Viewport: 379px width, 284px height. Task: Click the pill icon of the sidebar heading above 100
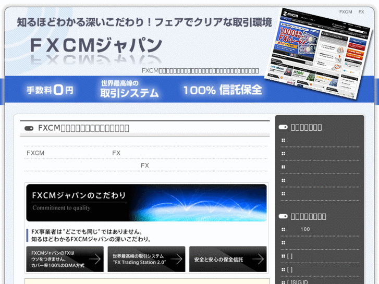pyautogui.click(x=283, y=216)
